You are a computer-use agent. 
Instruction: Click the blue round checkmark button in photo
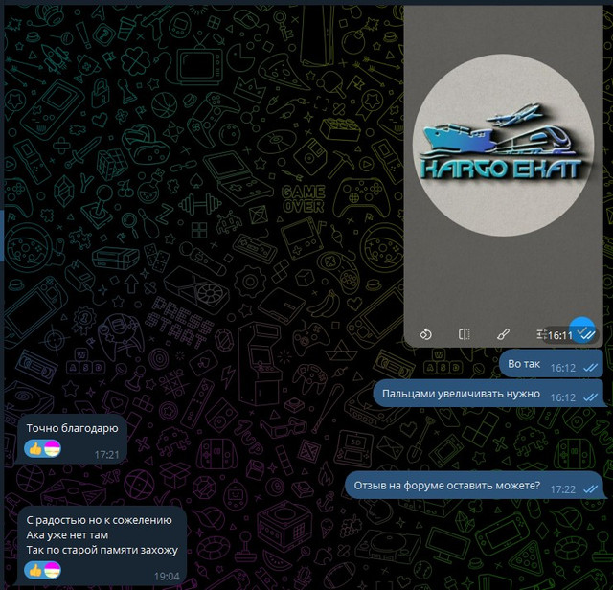[582, 330]
